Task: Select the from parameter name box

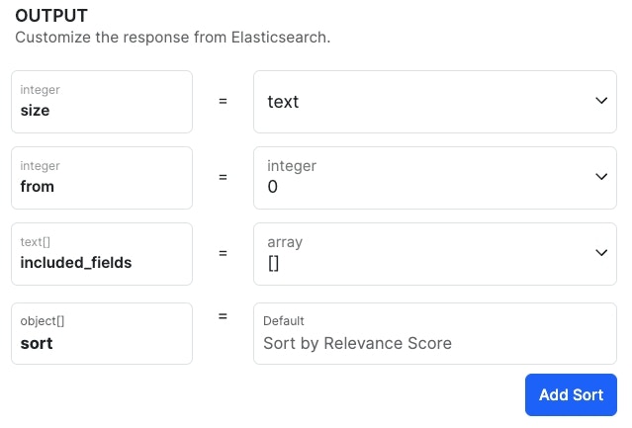Action: [102, 177]
